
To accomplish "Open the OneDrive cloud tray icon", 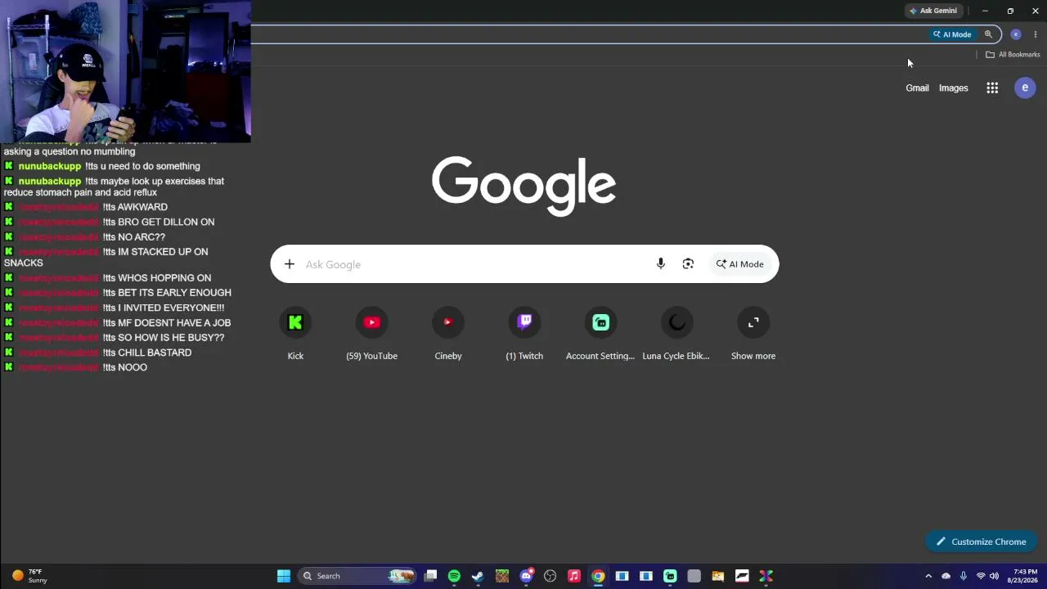I will (x=946, y=576).
